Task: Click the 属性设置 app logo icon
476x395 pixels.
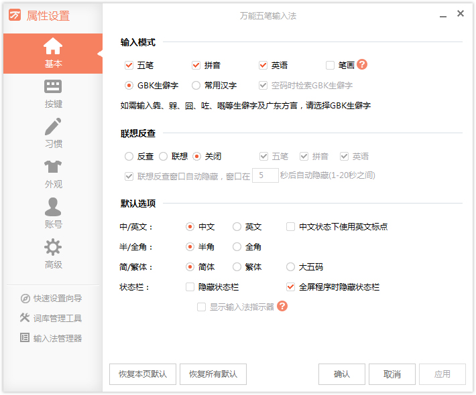Action: pyautogui.click(x=15, y=15)
